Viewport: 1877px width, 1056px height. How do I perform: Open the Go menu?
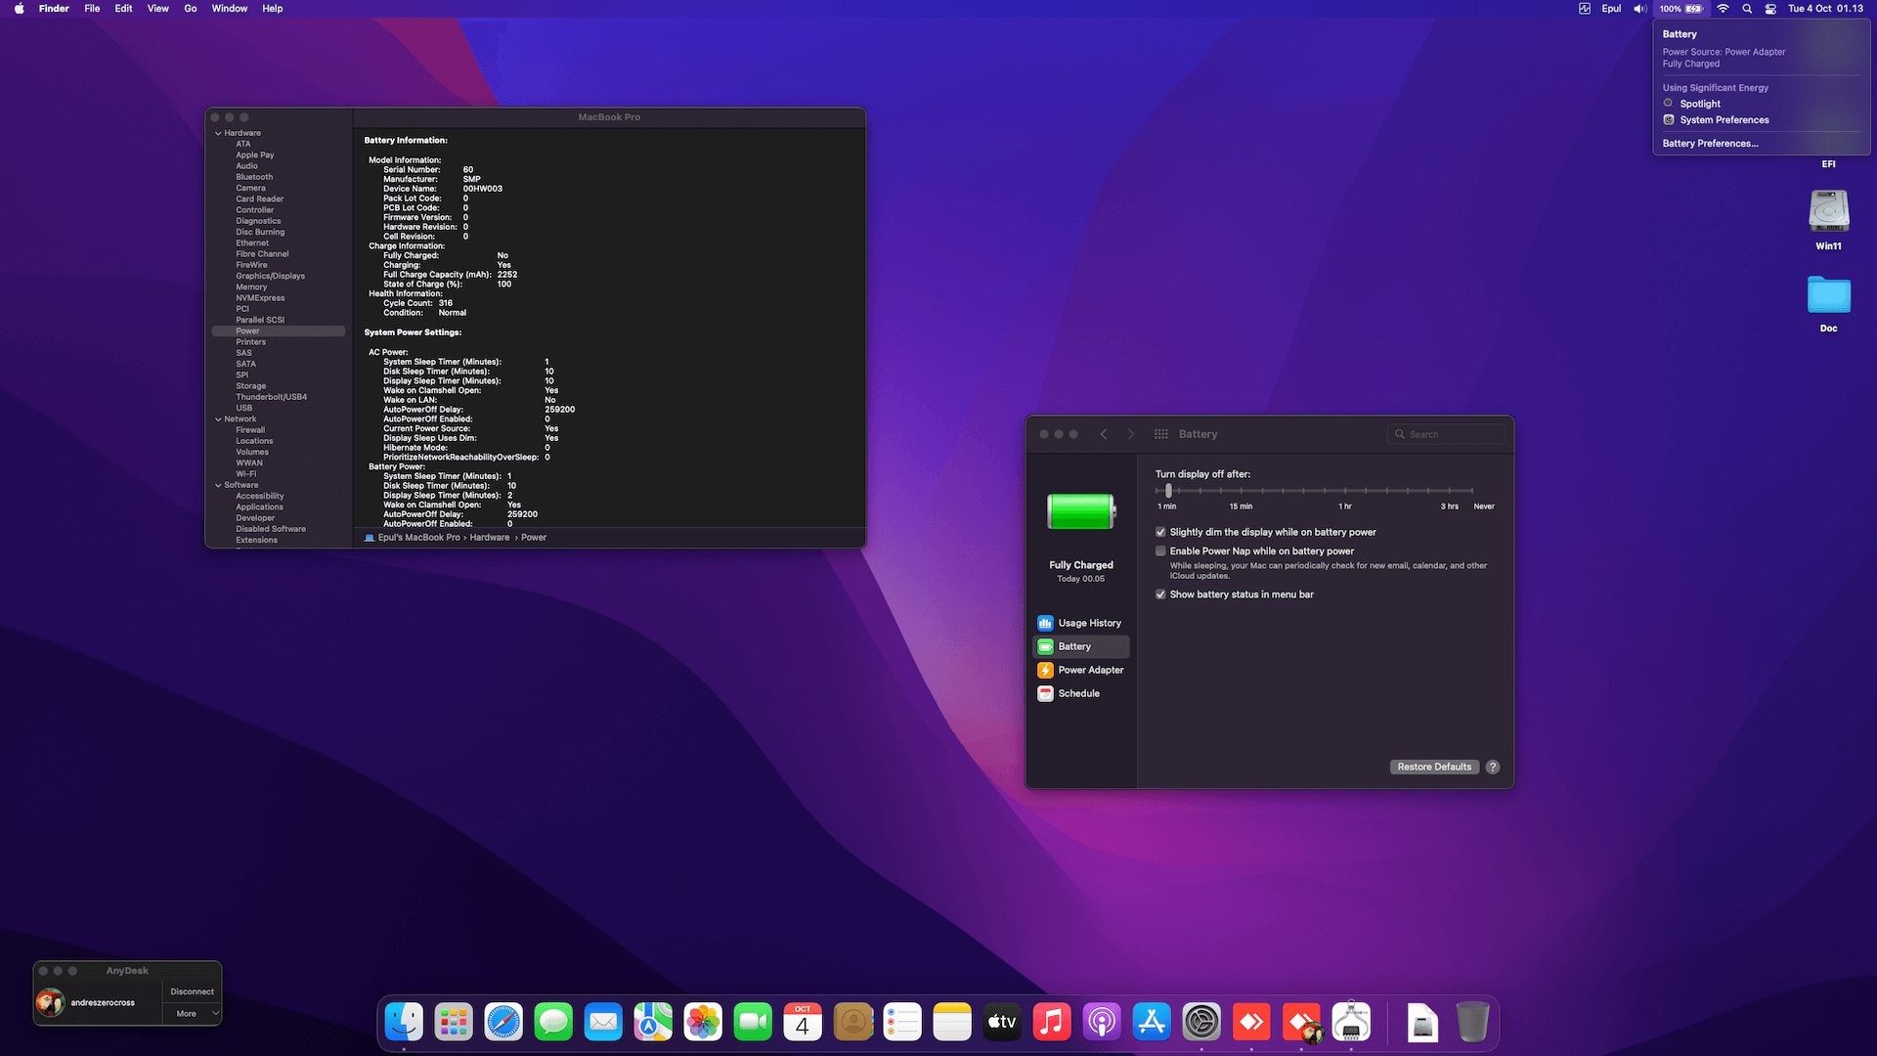tap(191, 9)
